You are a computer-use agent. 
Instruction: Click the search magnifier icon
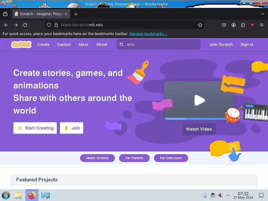(121, 44)
